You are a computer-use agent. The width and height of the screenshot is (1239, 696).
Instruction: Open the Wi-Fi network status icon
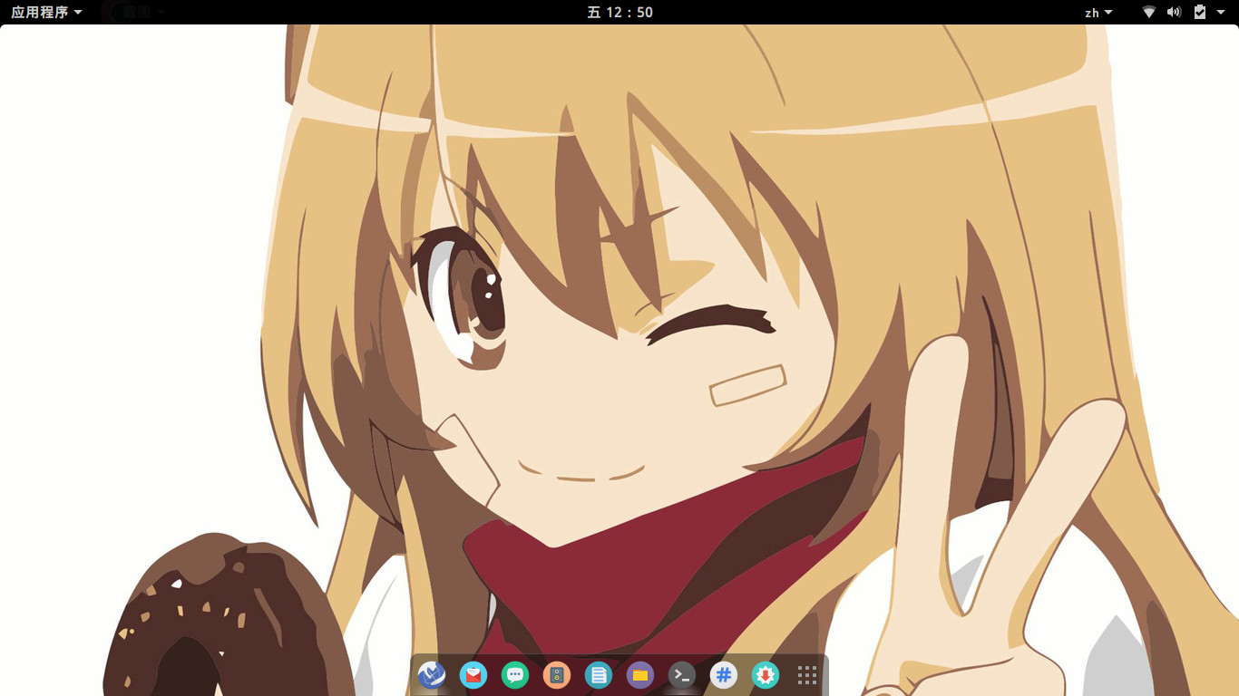click(1149, 12)
